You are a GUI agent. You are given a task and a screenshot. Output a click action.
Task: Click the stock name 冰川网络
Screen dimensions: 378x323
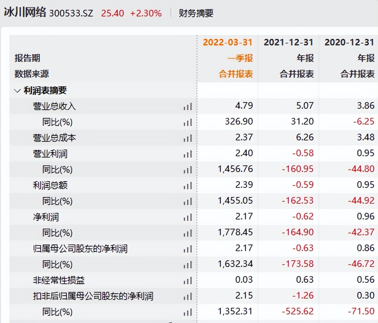[x=25, y=12]
